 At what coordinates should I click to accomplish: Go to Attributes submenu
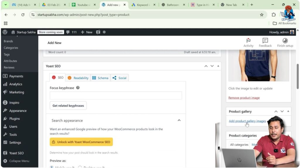pyautogui.click(x=10, y=61)
